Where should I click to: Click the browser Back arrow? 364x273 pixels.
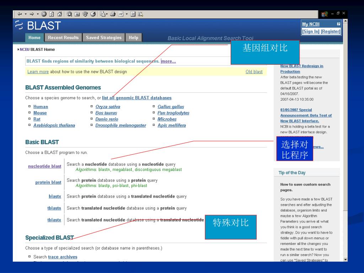[x=20, y=14]
